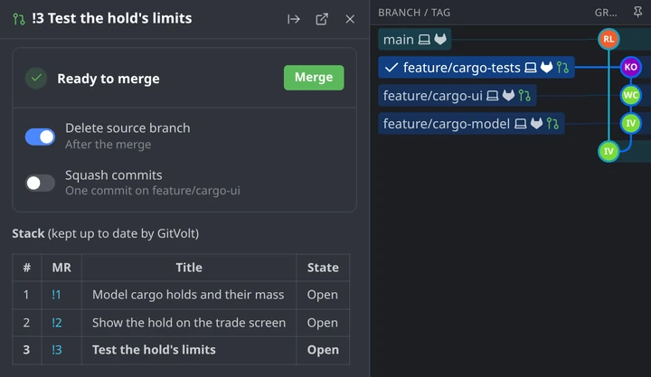This screenshot has width=651, height=377.
Task: Click the MR column header in Stack table
Action: coord(61,268)
